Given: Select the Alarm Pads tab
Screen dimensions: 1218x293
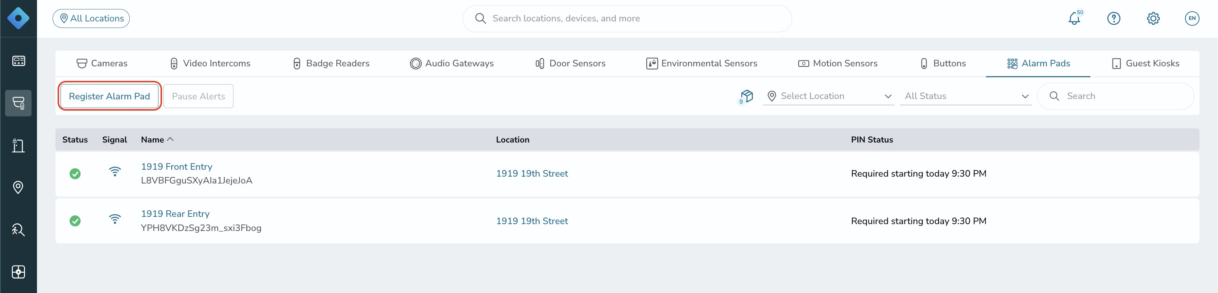Looking at the screenshot, I should [1038, 63].
